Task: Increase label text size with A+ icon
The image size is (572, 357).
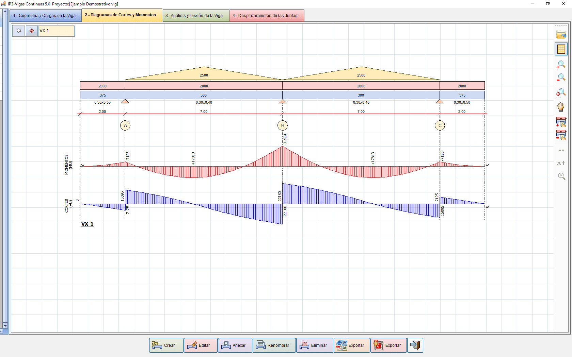Action: click(x=561, y=163)
